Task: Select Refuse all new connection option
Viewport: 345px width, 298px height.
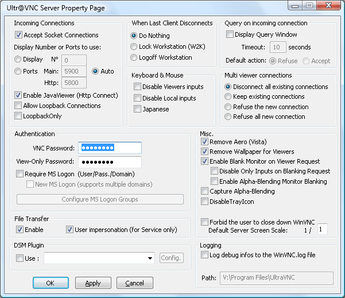Action: pyautogui.click(x=228, y=117)
